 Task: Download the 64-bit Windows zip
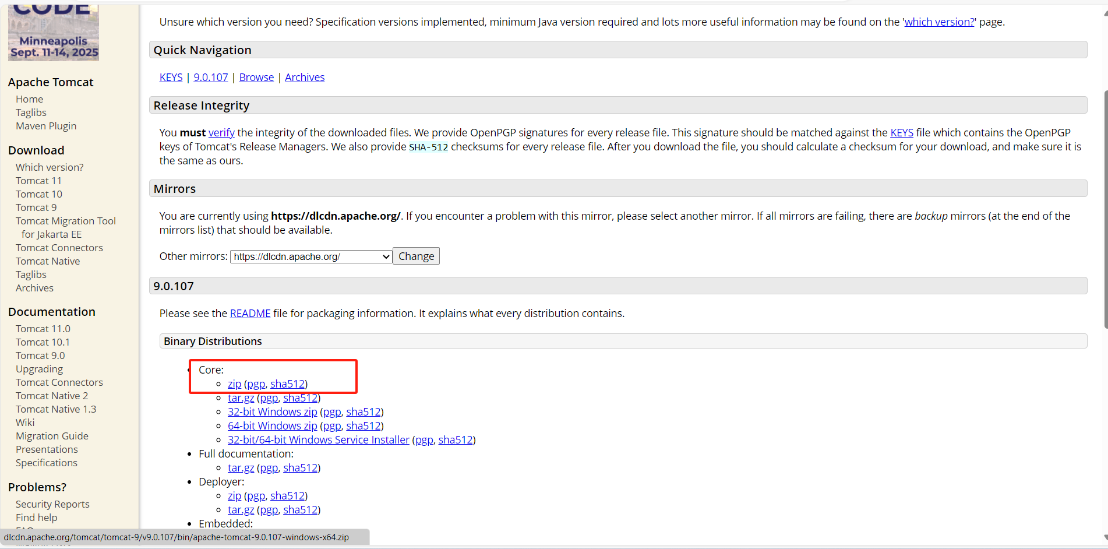[273, 425]
